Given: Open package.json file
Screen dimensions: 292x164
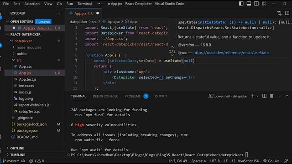Looking at the screenshot, I should coord(27,131).
